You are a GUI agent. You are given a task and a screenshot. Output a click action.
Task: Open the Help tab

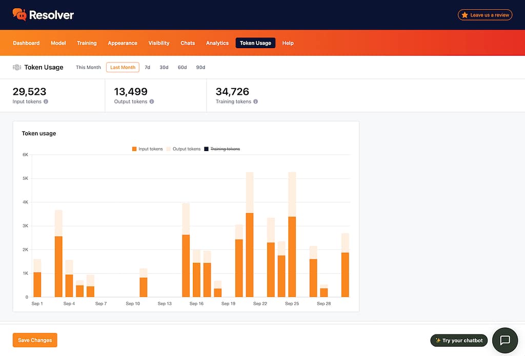pos(288,43)
